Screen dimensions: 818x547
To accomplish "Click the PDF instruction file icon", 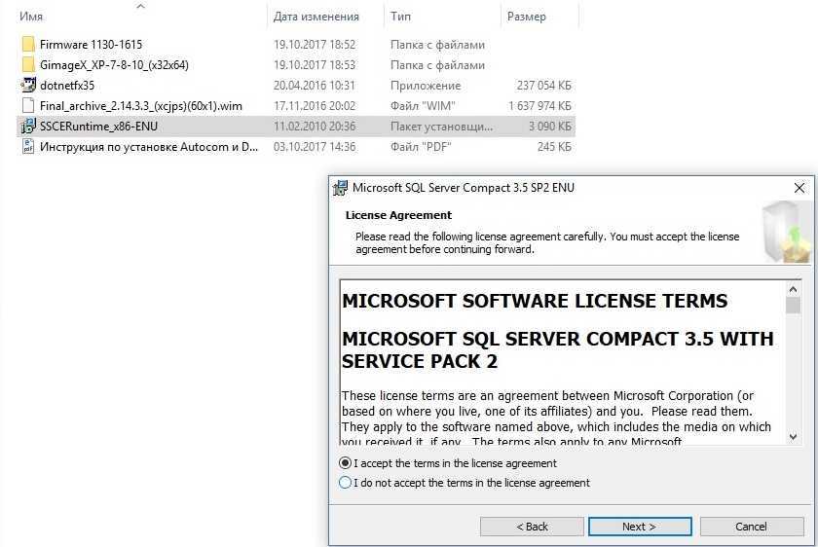I will click(27, 147).
